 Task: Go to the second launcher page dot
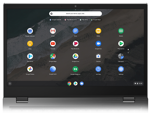(128, 53)
